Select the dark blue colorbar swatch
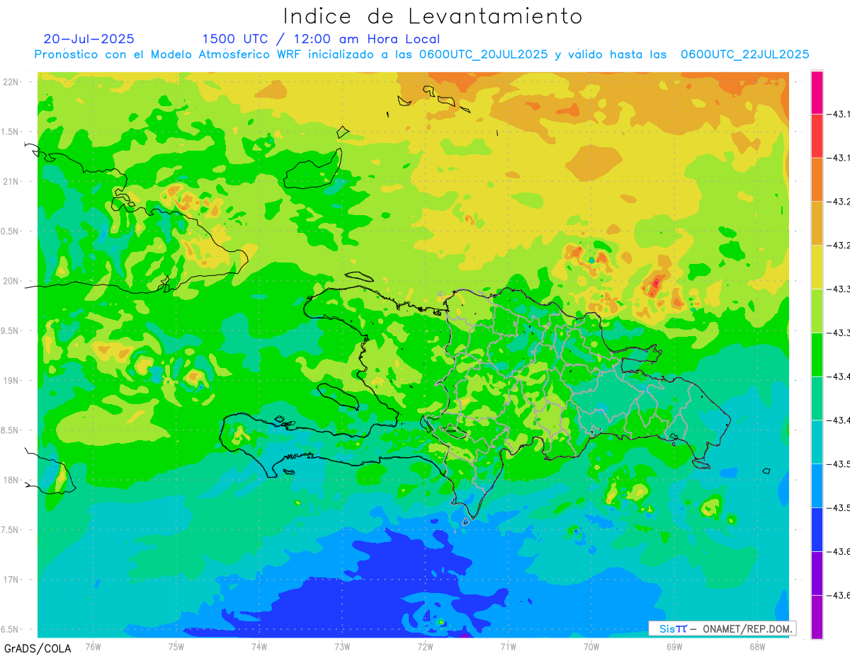 point(817,529)
